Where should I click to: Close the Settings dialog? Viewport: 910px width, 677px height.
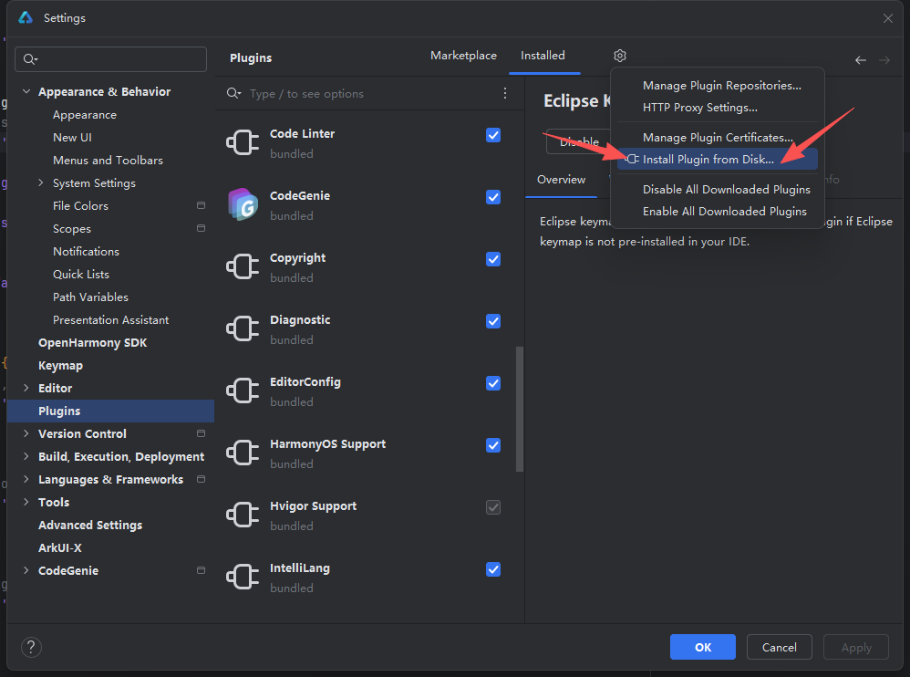pos(888,18)
